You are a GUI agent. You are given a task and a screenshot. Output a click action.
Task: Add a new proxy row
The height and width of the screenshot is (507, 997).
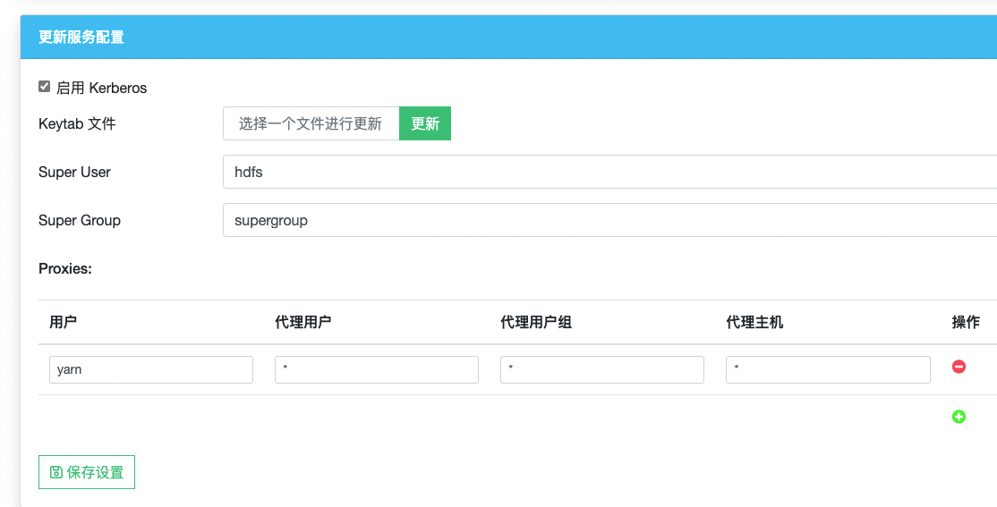tap(959, 417)
